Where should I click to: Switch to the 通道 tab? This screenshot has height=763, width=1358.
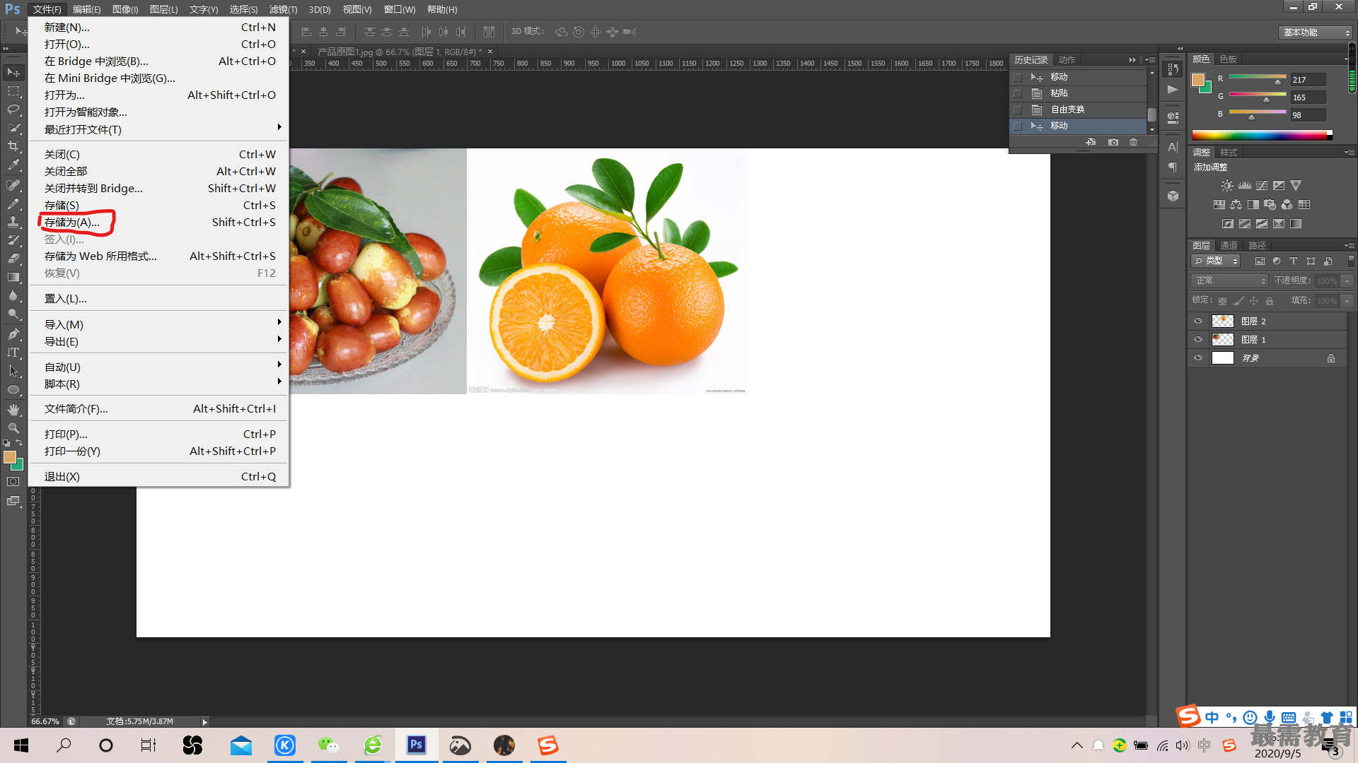pyautogui.click(x=1229, y=245)
